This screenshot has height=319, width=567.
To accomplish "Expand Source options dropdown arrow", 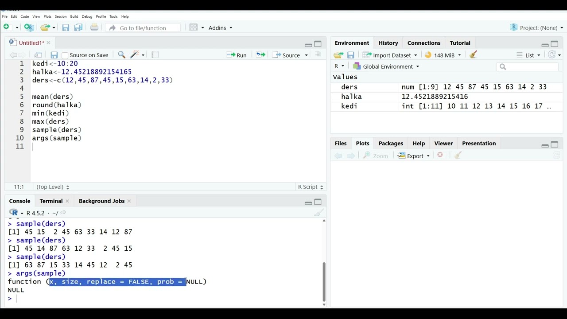I will pos(306,55).
